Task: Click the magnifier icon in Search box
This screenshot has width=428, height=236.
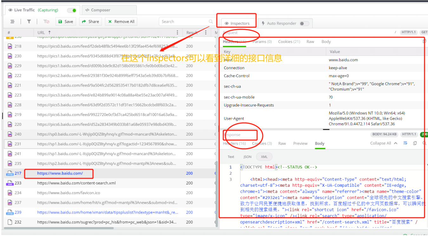Action: pos(211,21)
